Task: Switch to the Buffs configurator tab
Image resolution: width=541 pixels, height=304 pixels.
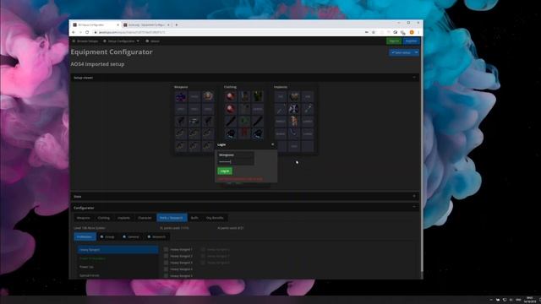Action: (x=194, y=218)
